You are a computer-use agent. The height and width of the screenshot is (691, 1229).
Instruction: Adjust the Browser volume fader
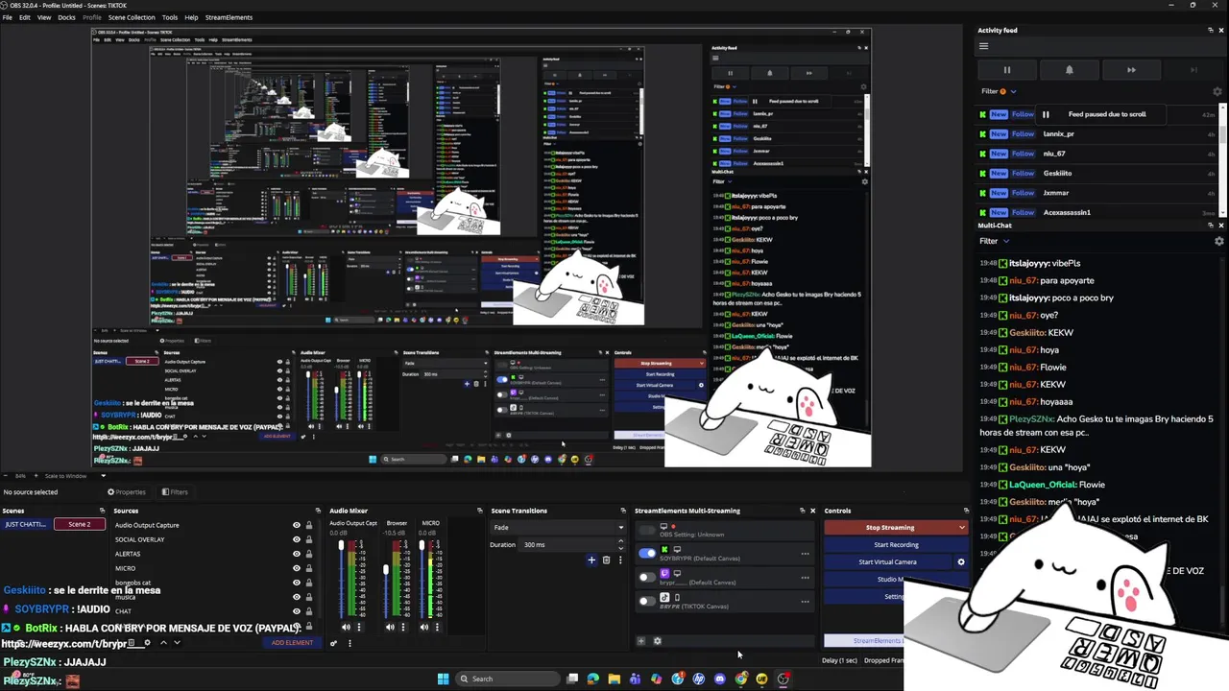(x=386, y=570)
